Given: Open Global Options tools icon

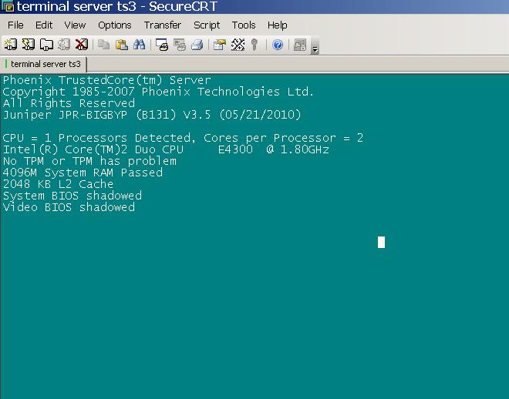Looking at the screenshot, I should tap(238, 45).
